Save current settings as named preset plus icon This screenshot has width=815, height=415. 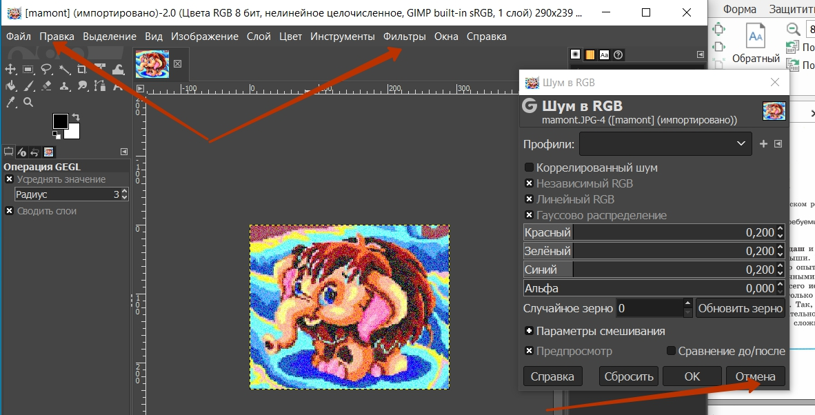[763, 144]
